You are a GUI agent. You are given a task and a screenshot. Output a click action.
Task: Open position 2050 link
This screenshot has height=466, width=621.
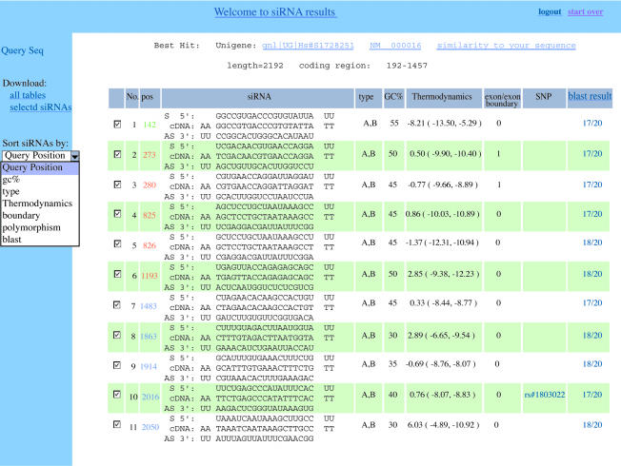150,427
